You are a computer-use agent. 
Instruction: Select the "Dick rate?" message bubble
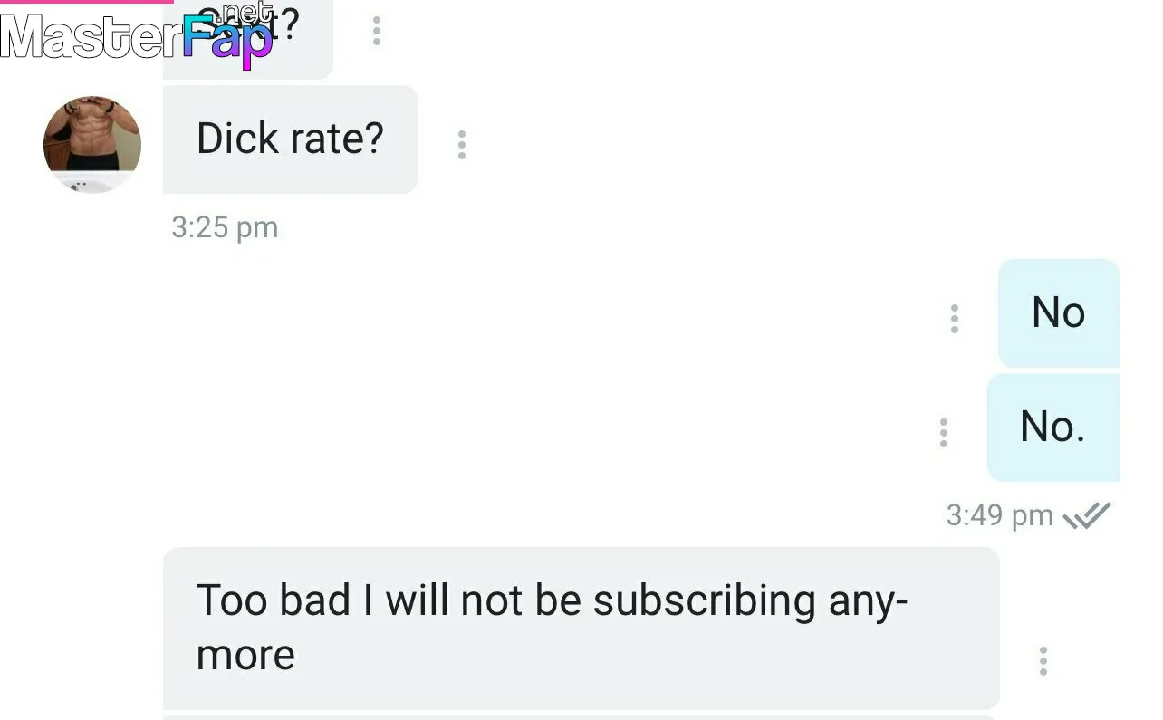(291, 139)
